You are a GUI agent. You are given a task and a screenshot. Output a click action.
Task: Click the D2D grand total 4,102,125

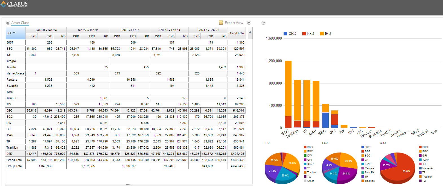pos(237,154)
